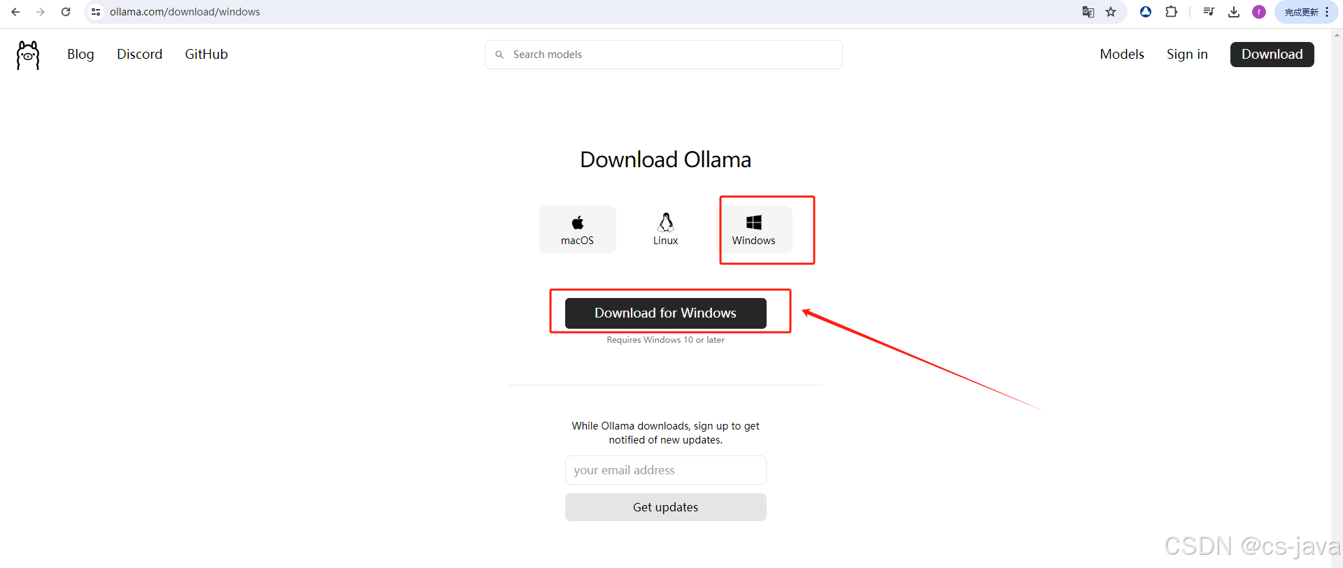This screenshot has width=1343, height=568.
Task: Click the Ollama llama logo
Action: (x=28, y=55)
